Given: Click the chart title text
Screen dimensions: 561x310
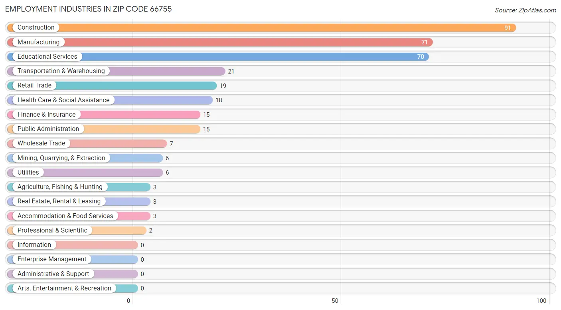Looking at the screenshot, I should 89,9.
